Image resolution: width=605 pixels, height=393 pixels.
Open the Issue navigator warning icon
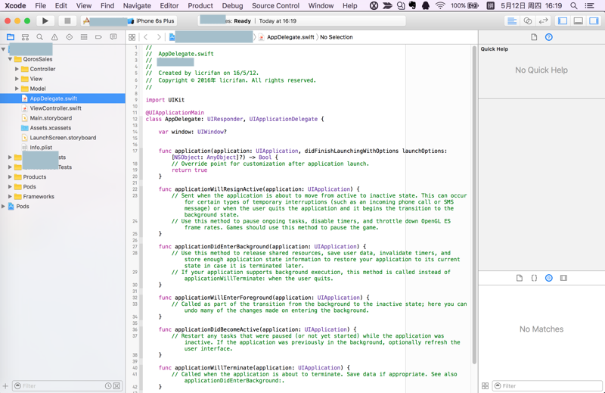coord(54,37)
